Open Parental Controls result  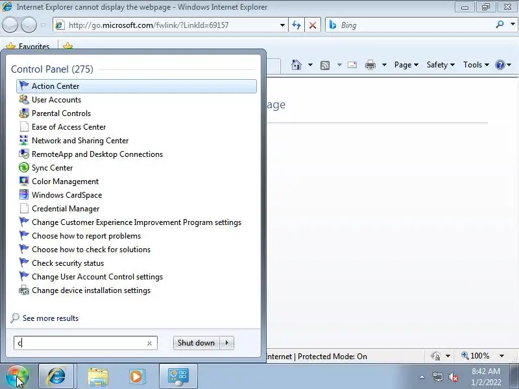point(136,113)
